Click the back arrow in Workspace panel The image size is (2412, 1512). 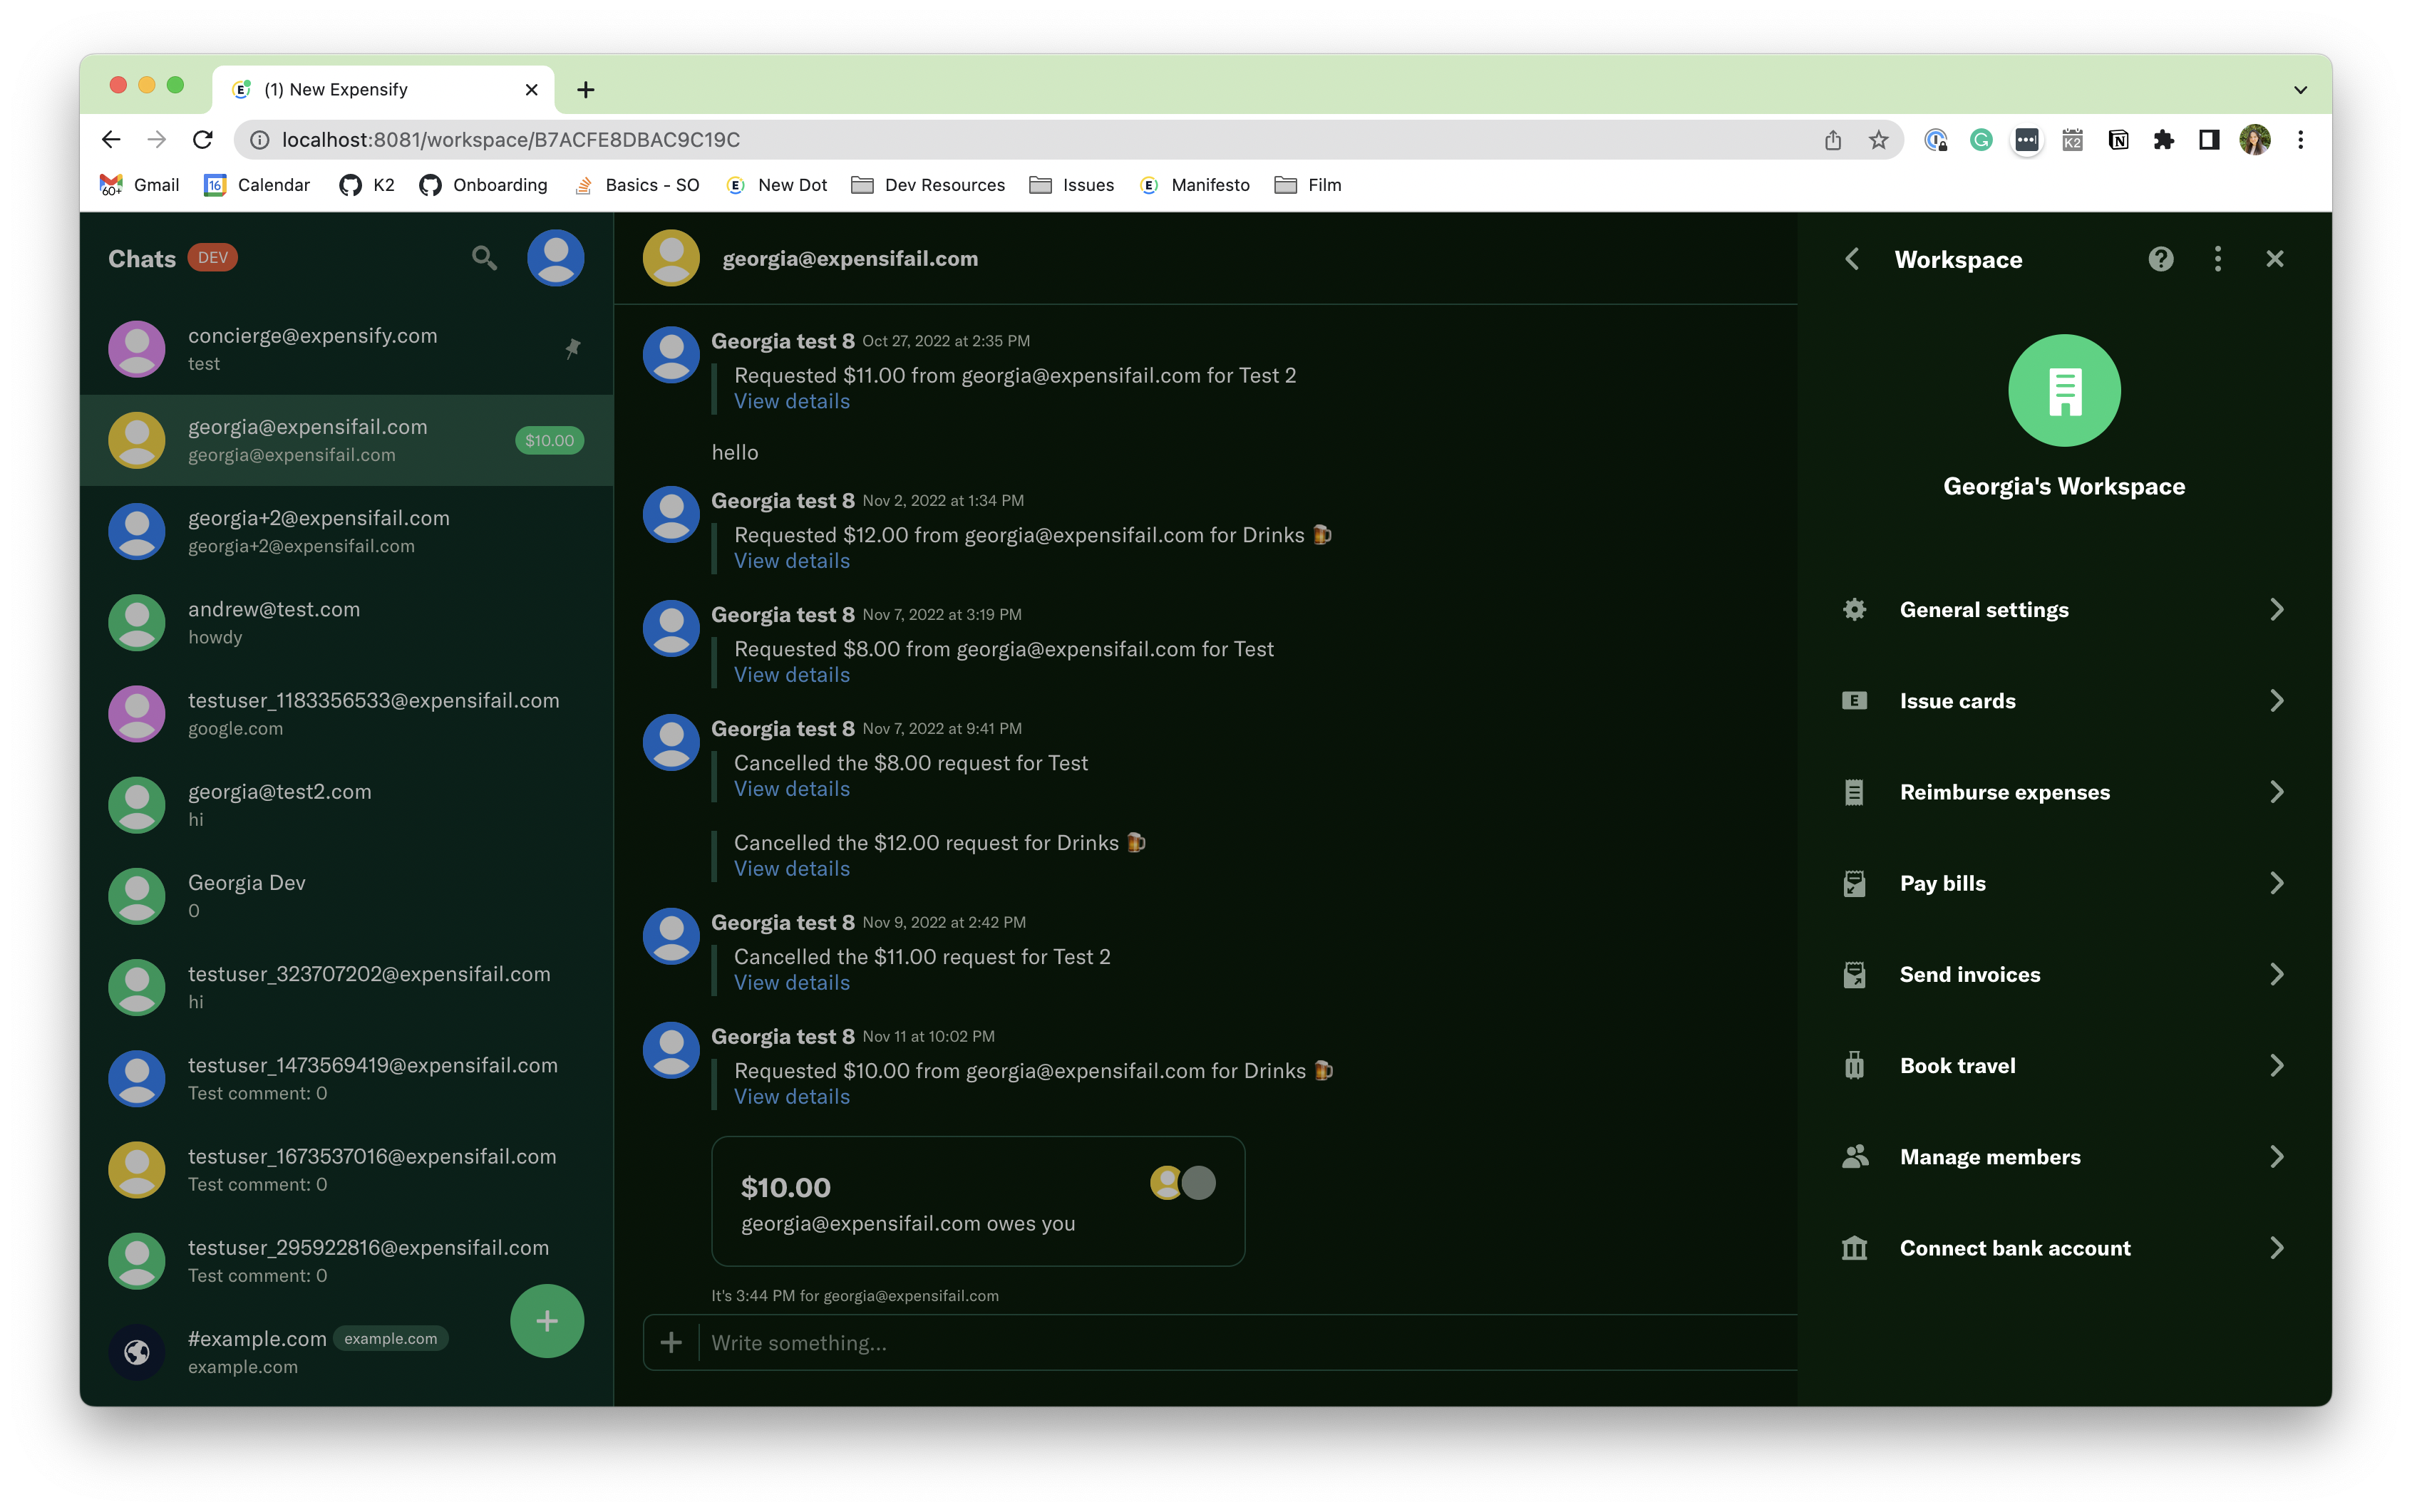[x=1852, y=259]
